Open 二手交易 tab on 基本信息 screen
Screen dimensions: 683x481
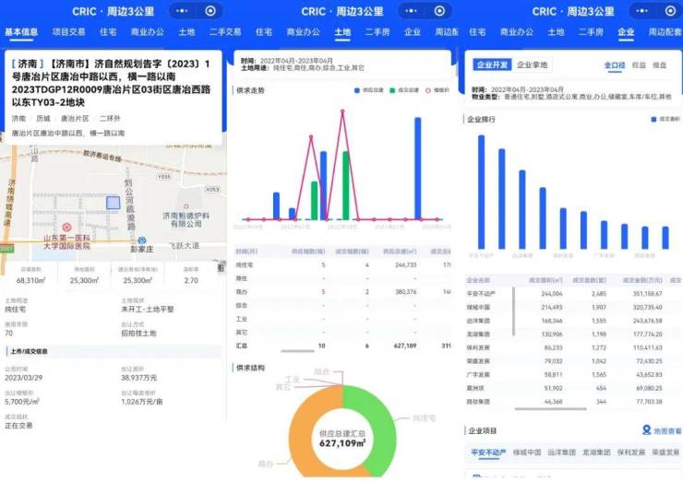pos(225,31)
